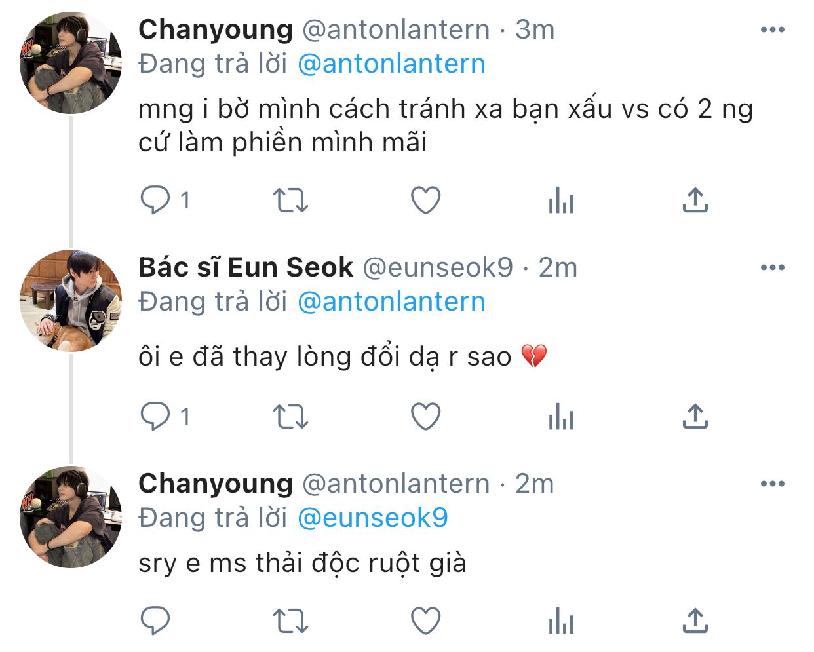Reply to Chanyoung's last tweet

(x=155, y=621)
